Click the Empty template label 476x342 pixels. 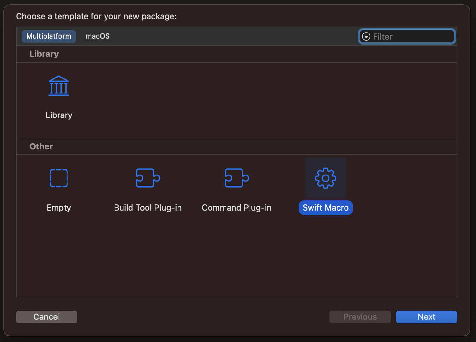[59, 208]
